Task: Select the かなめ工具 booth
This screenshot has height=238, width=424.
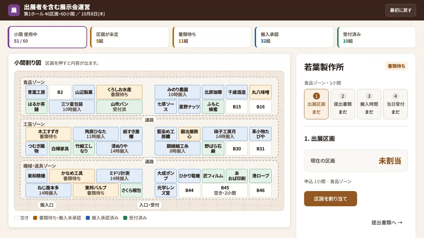Action: pyautogui.click(x=72, y=176)
